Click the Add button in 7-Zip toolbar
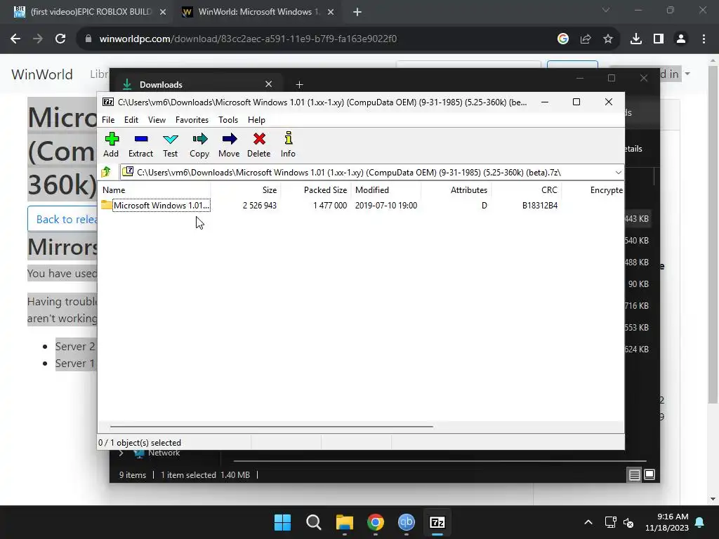Screen dimensions: 719x539 point(111,145)
